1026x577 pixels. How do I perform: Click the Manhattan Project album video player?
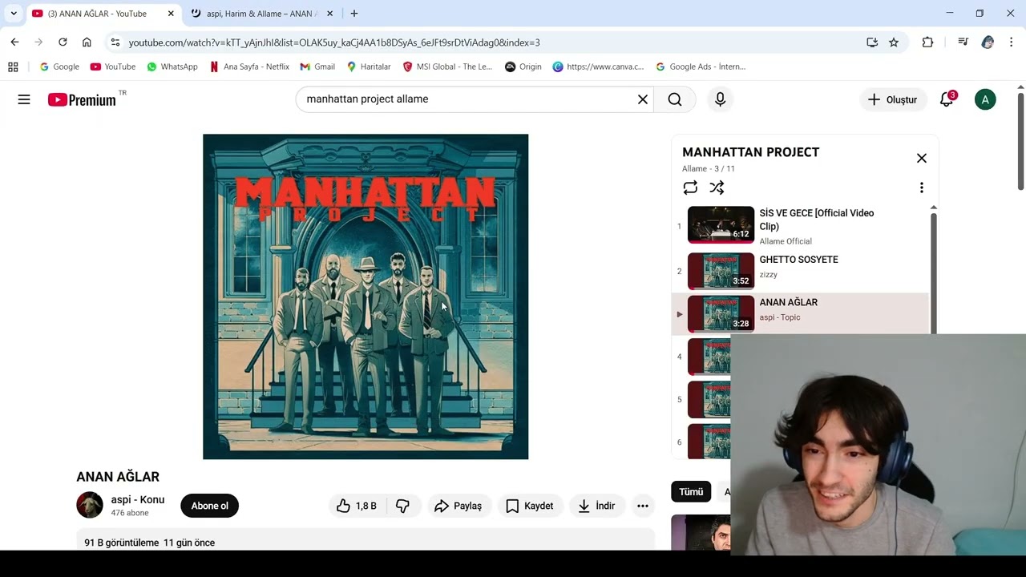tap(366, 297)
